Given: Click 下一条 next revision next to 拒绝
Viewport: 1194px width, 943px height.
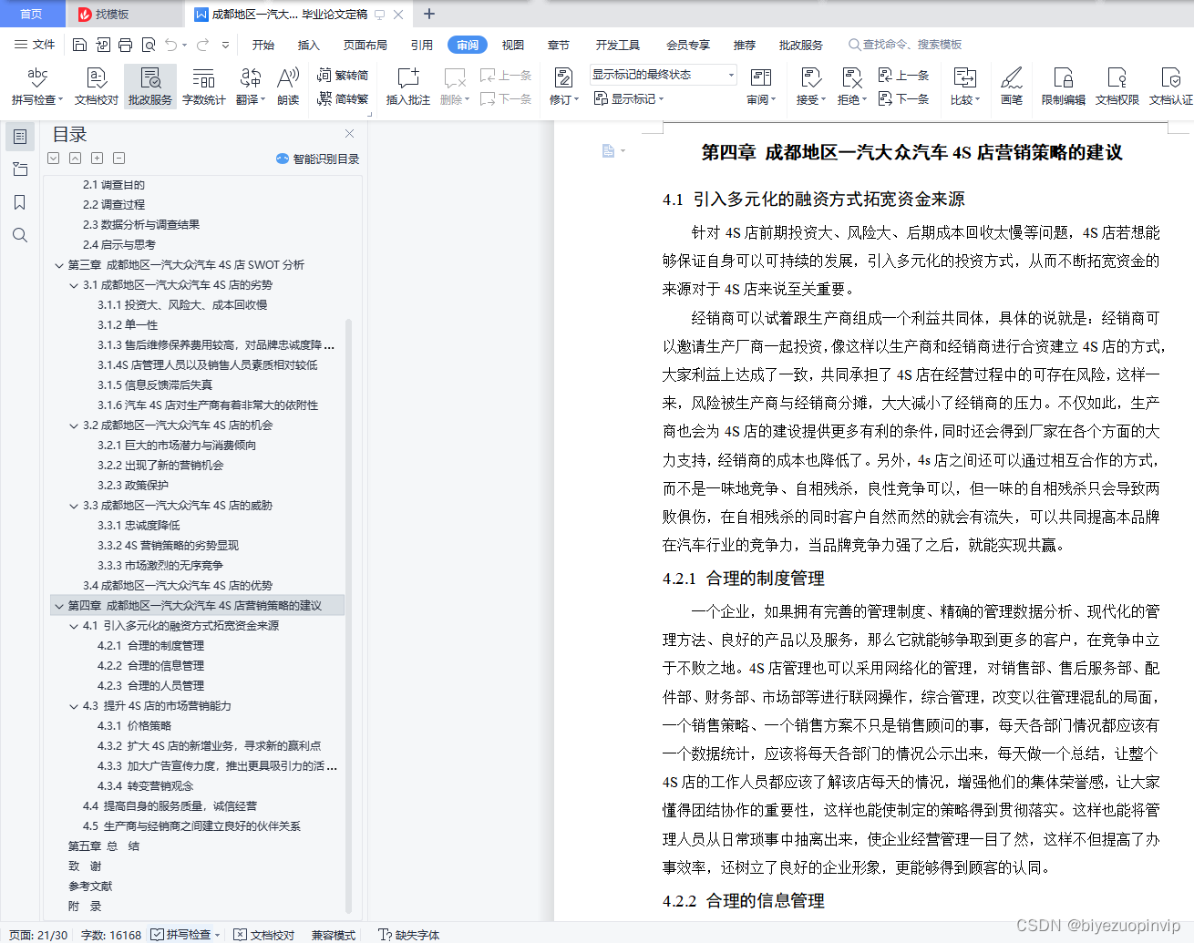Looking at the screenshot, I should [x=903, y=98].
